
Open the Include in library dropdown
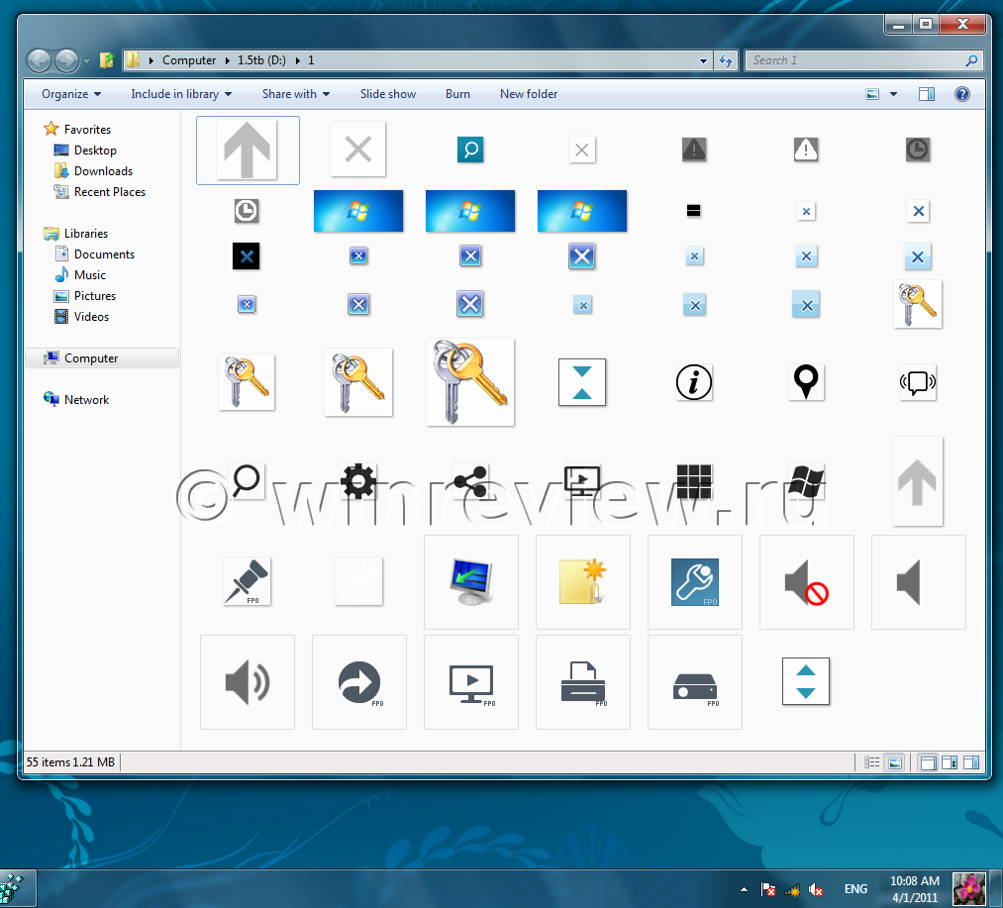point(181,94)
